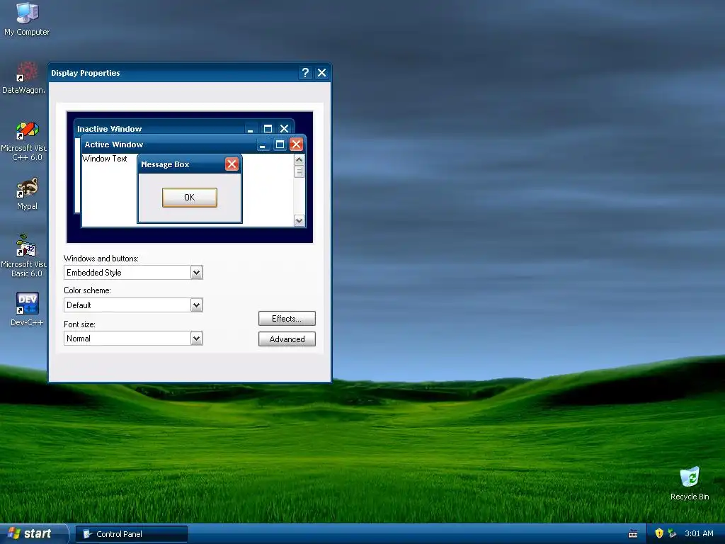Open the Start menu
Screen dimensions: 725x544
(x=33, y=534)
